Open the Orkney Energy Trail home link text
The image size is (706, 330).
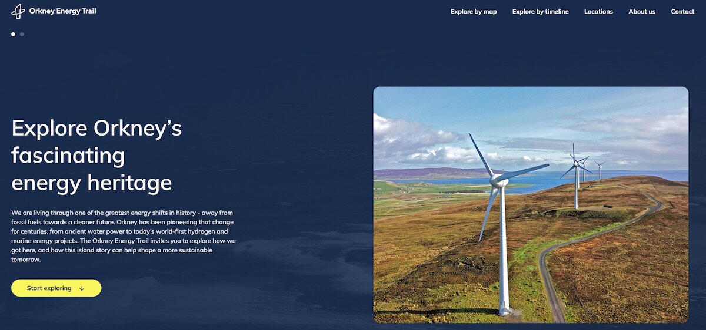(x=62, y=11)
